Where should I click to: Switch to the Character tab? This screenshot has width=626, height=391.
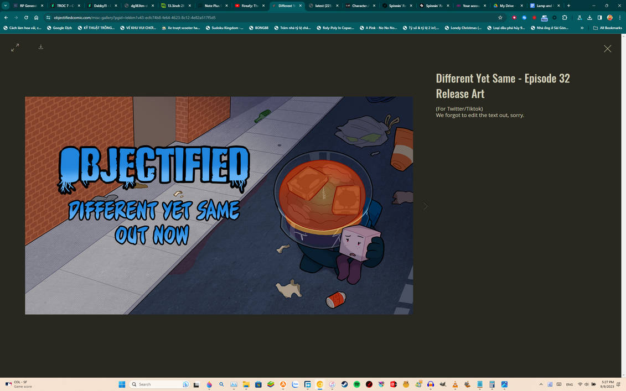(359, 6)
